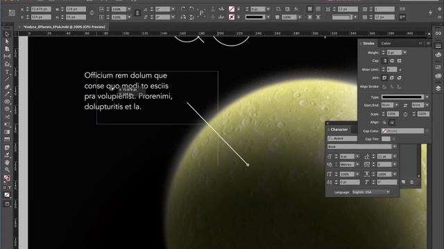Select the Direct Selection tool
The height and width of the screenshot is (249, 444).
[x=7, y=41]
